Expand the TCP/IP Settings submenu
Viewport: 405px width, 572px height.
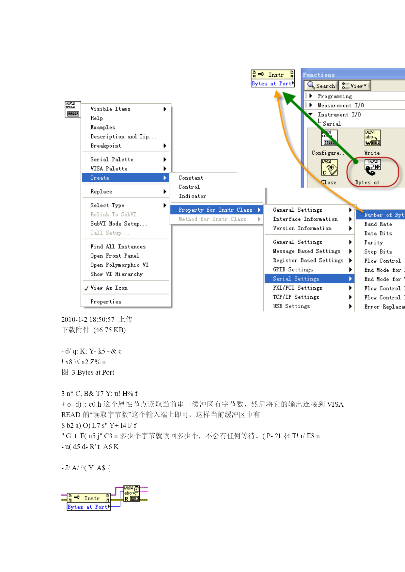309,297
